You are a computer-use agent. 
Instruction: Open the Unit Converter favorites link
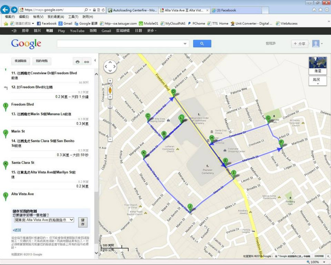(252, 24)
